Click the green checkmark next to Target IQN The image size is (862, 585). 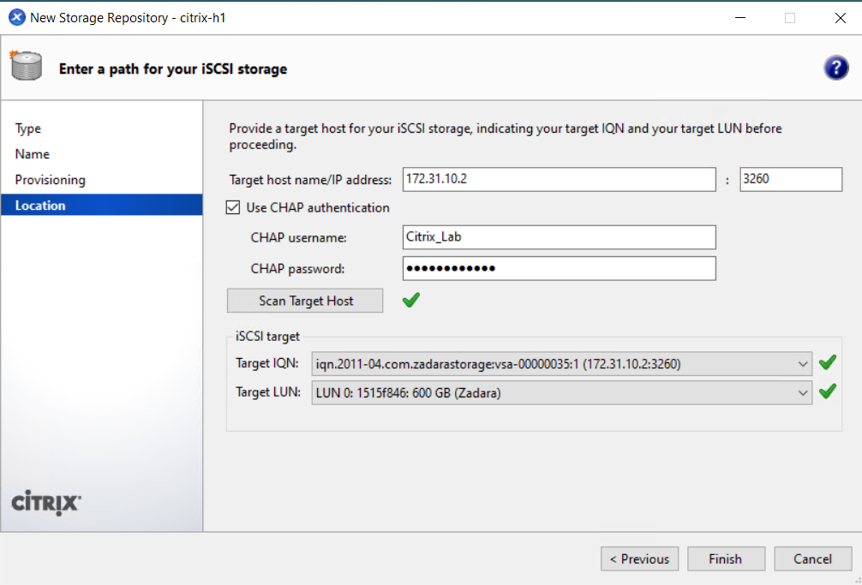click(x=828, y=362)
